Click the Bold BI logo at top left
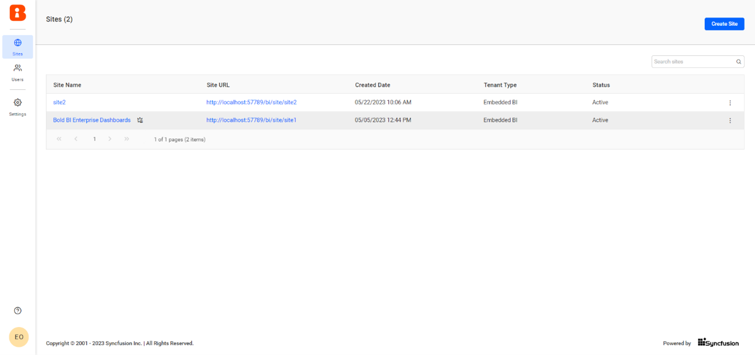The height and width of the screenshot is (355, 755). click(18, 13)
